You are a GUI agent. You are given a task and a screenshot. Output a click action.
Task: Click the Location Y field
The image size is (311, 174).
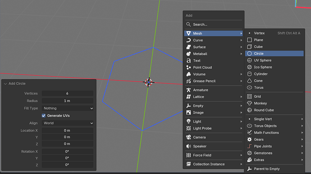(x=68, y=137)
